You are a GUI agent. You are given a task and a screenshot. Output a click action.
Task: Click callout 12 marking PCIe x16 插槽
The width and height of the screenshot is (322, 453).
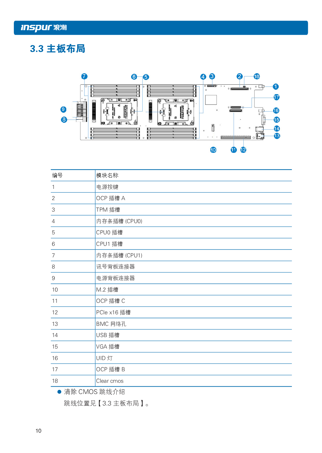click(243, 150)
